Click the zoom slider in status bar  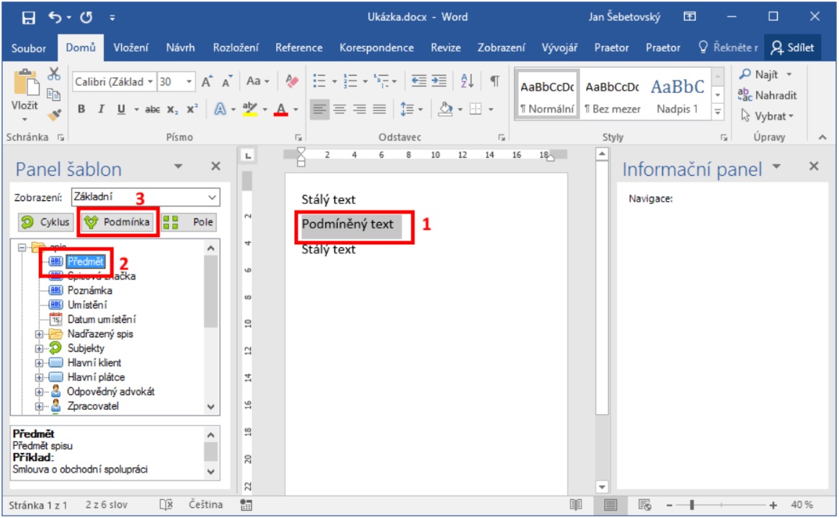pyautogui.click(x=691, y=505)
